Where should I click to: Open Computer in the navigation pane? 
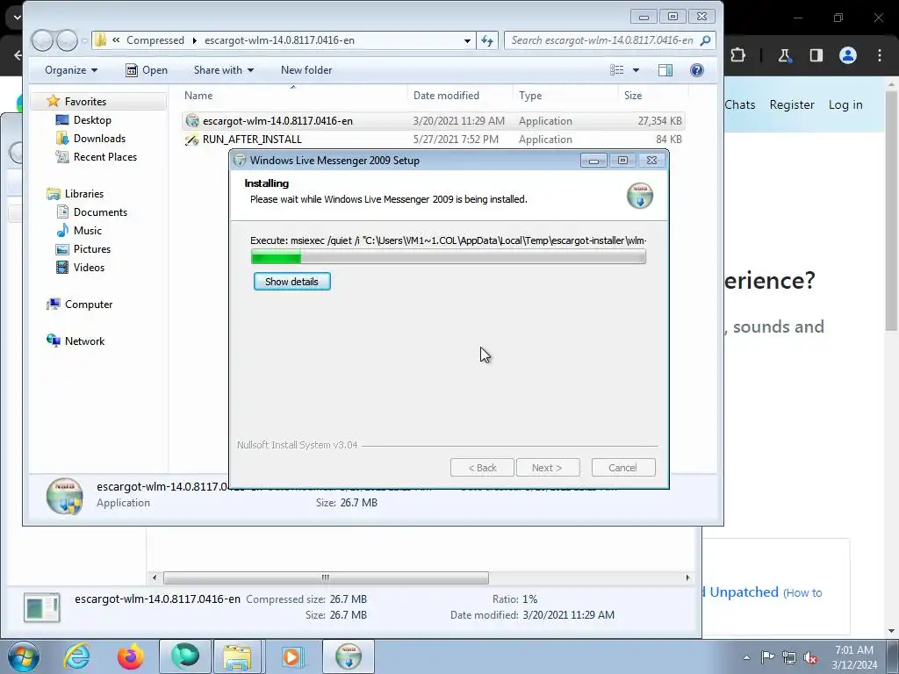point(89,305)
